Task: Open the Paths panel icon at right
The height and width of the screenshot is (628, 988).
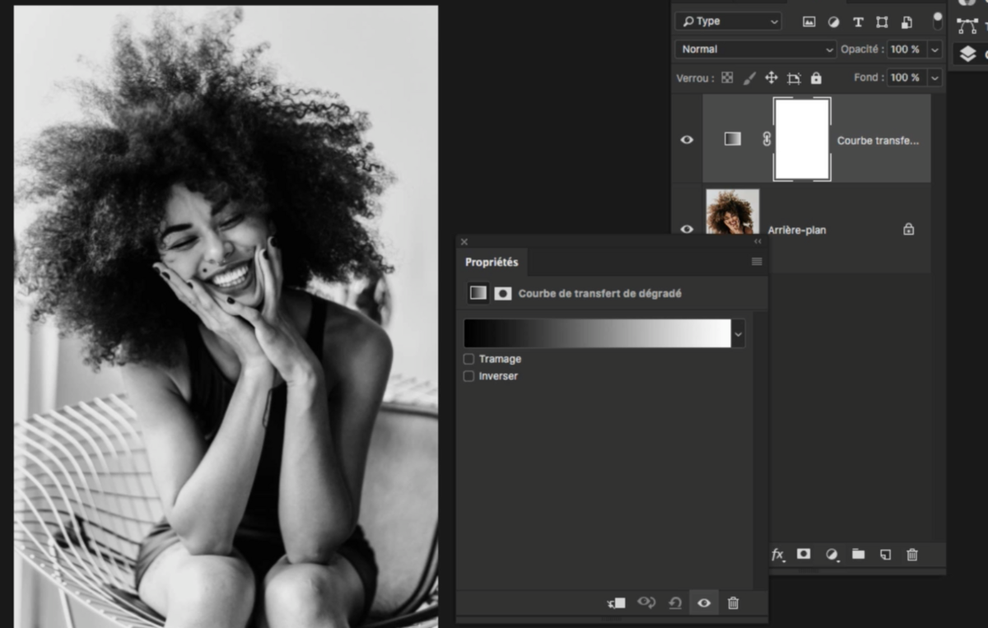Action: coord(967,26)
